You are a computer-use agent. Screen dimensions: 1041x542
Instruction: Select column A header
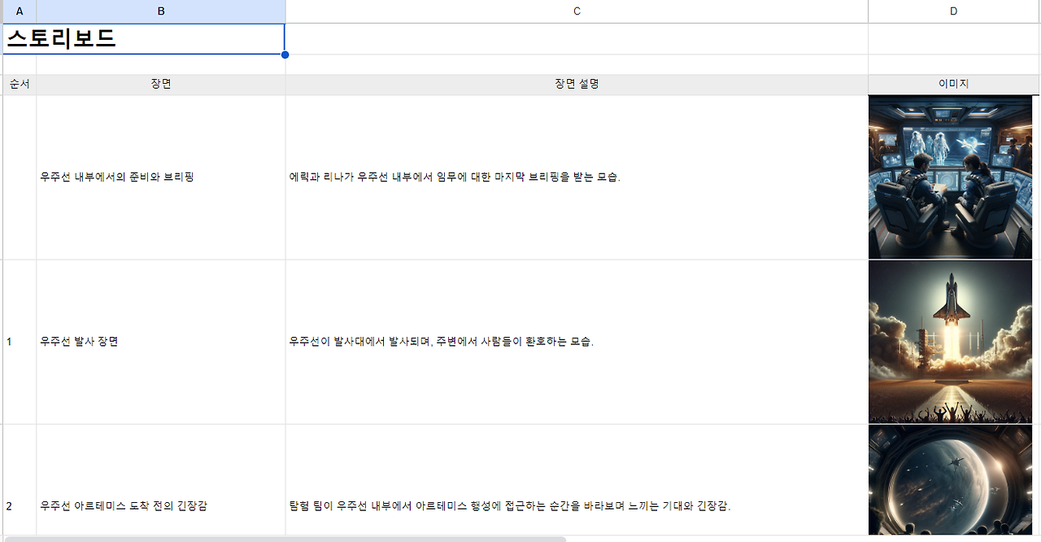[20, 11]
